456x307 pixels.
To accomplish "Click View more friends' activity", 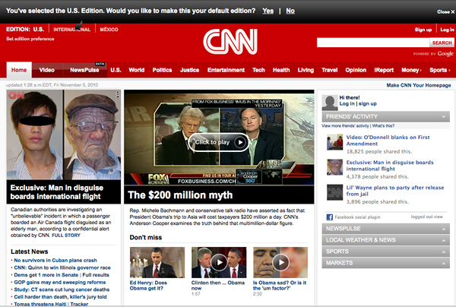I will [x=345, y=126].
